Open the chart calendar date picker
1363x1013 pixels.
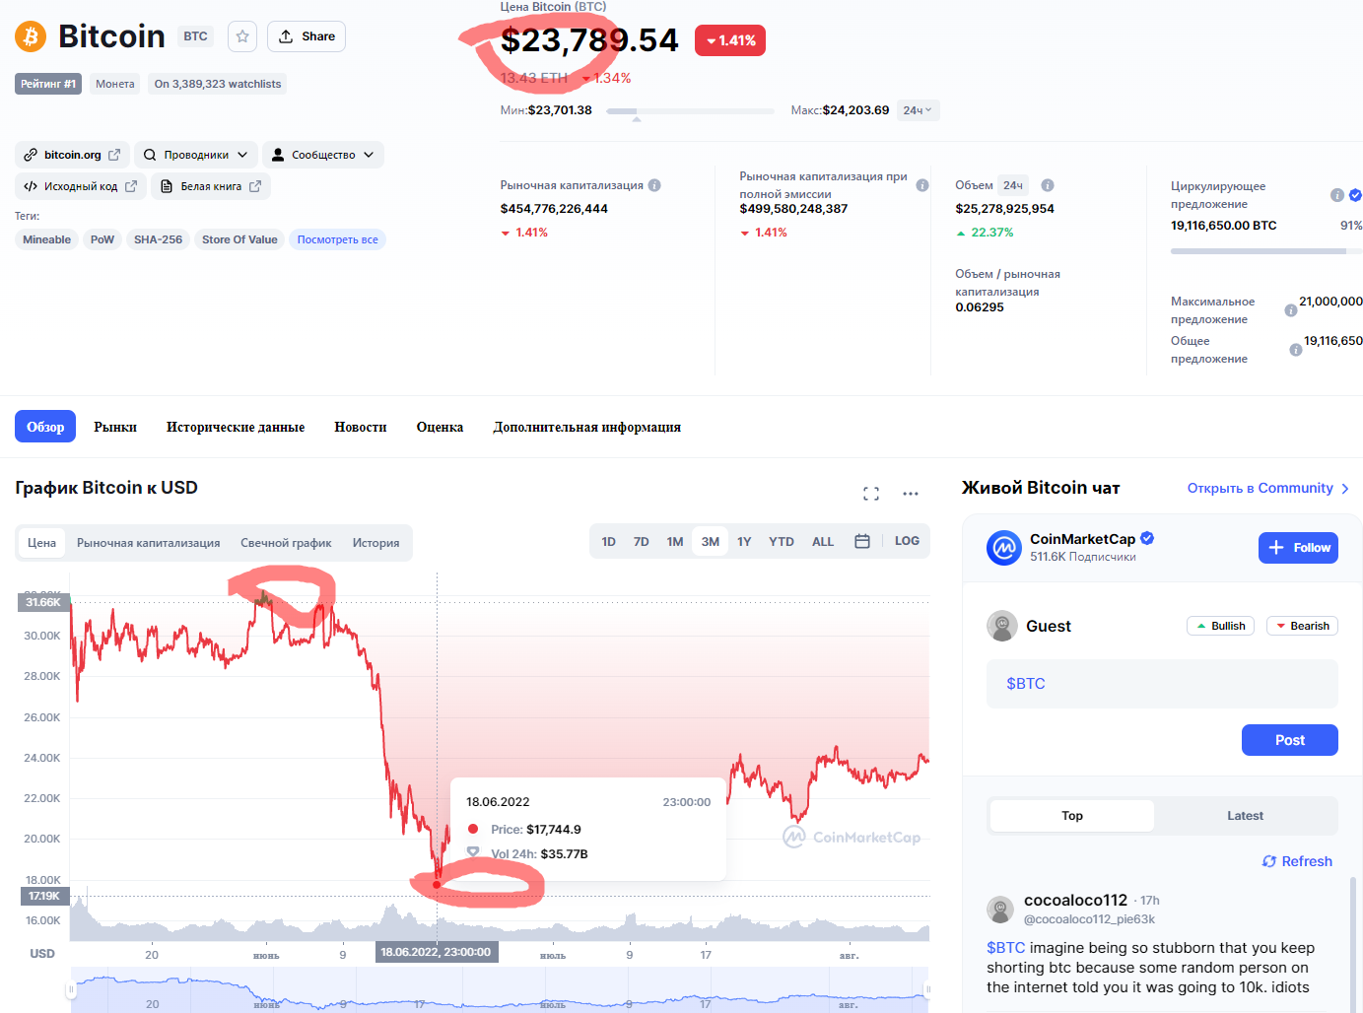[862, 541]
